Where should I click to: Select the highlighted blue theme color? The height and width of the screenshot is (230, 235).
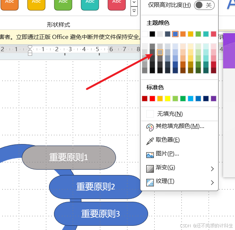175,34
